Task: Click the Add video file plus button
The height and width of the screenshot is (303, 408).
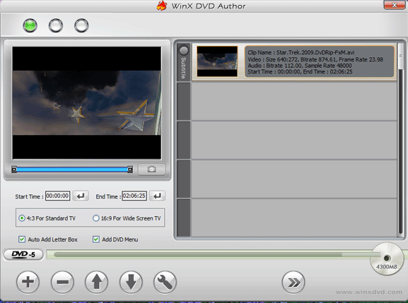Action: (28, 282)
